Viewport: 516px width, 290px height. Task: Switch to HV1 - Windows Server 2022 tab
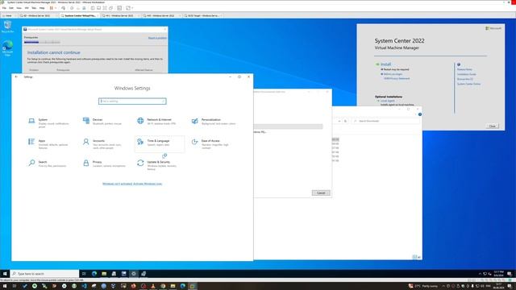click(120, 15)
